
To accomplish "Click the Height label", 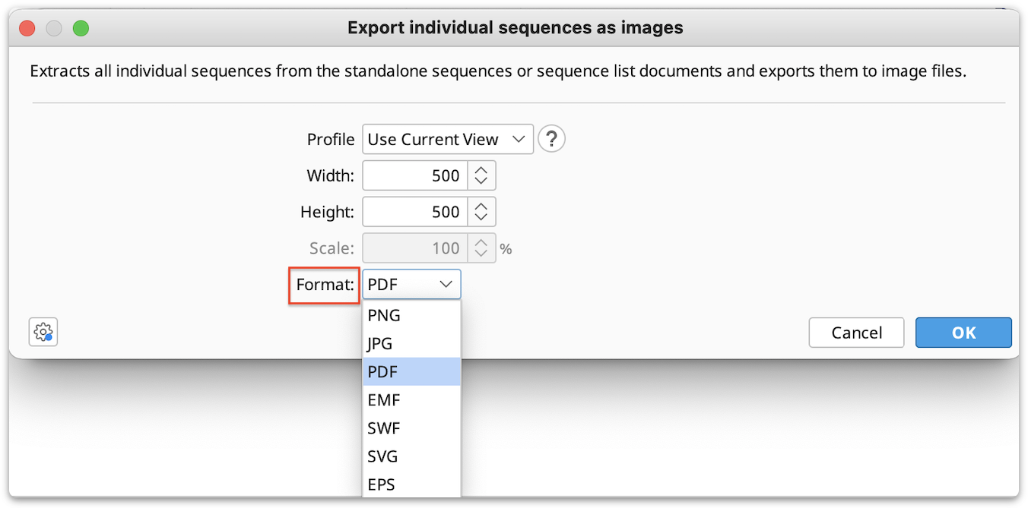I will pos(328,212).
